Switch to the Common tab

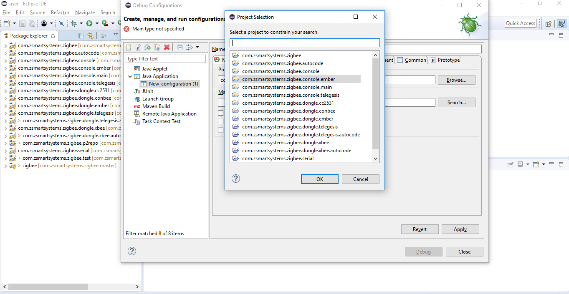(x=412, y=60)
